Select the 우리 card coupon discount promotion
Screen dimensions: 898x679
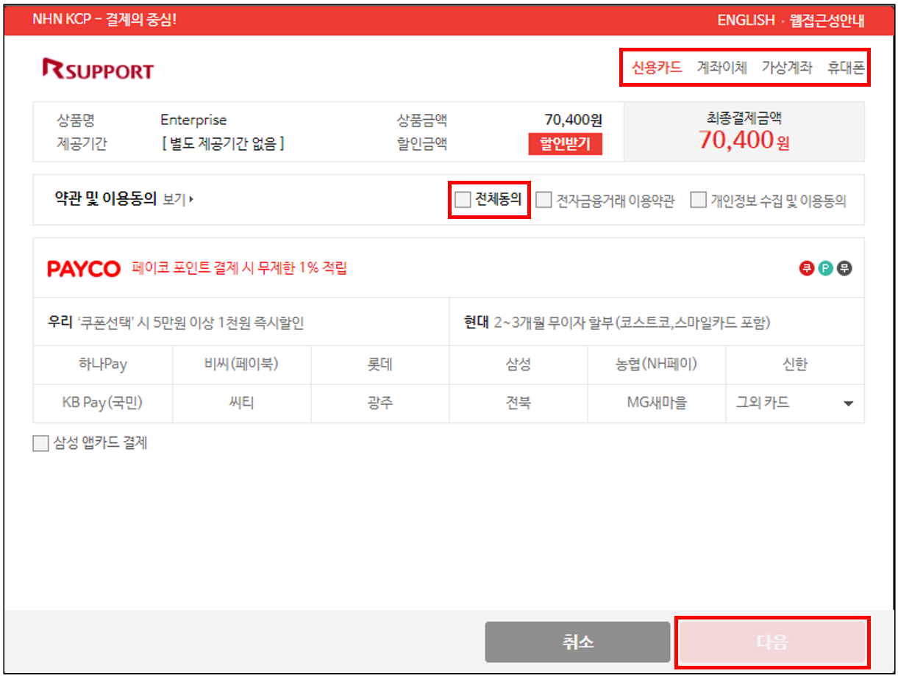241,323
